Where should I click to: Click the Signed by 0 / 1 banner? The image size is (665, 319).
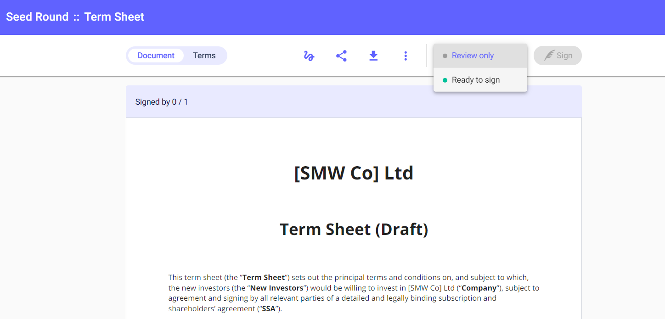point(162,102)
